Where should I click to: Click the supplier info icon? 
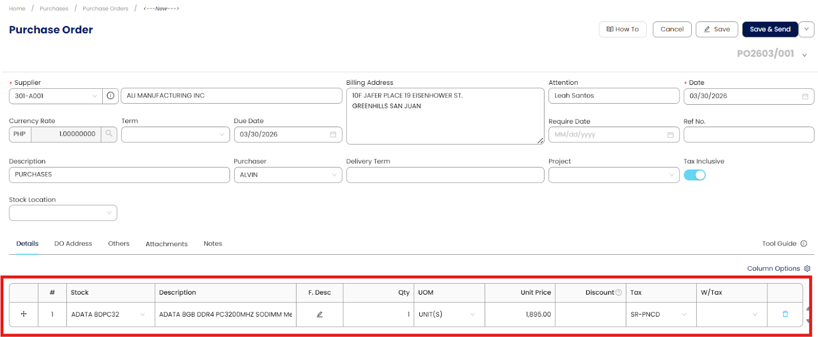[110, 95]
